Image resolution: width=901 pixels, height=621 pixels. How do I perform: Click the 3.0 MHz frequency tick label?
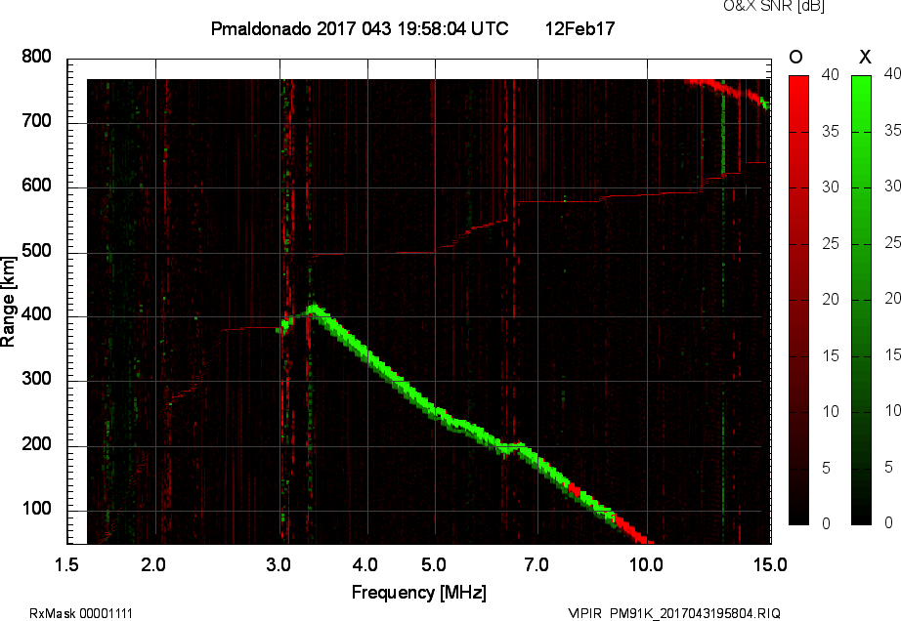pos(279,564)
